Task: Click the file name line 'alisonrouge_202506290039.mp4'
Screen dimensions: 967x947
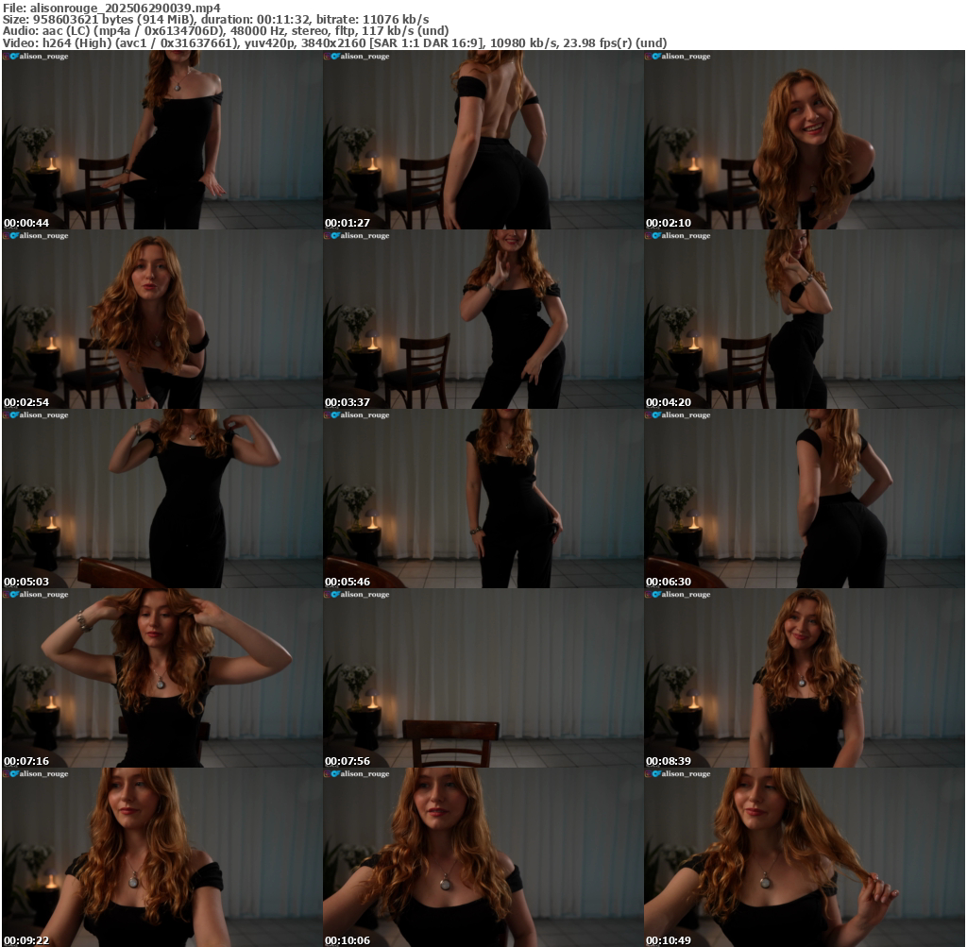Action: click(111, 8)
